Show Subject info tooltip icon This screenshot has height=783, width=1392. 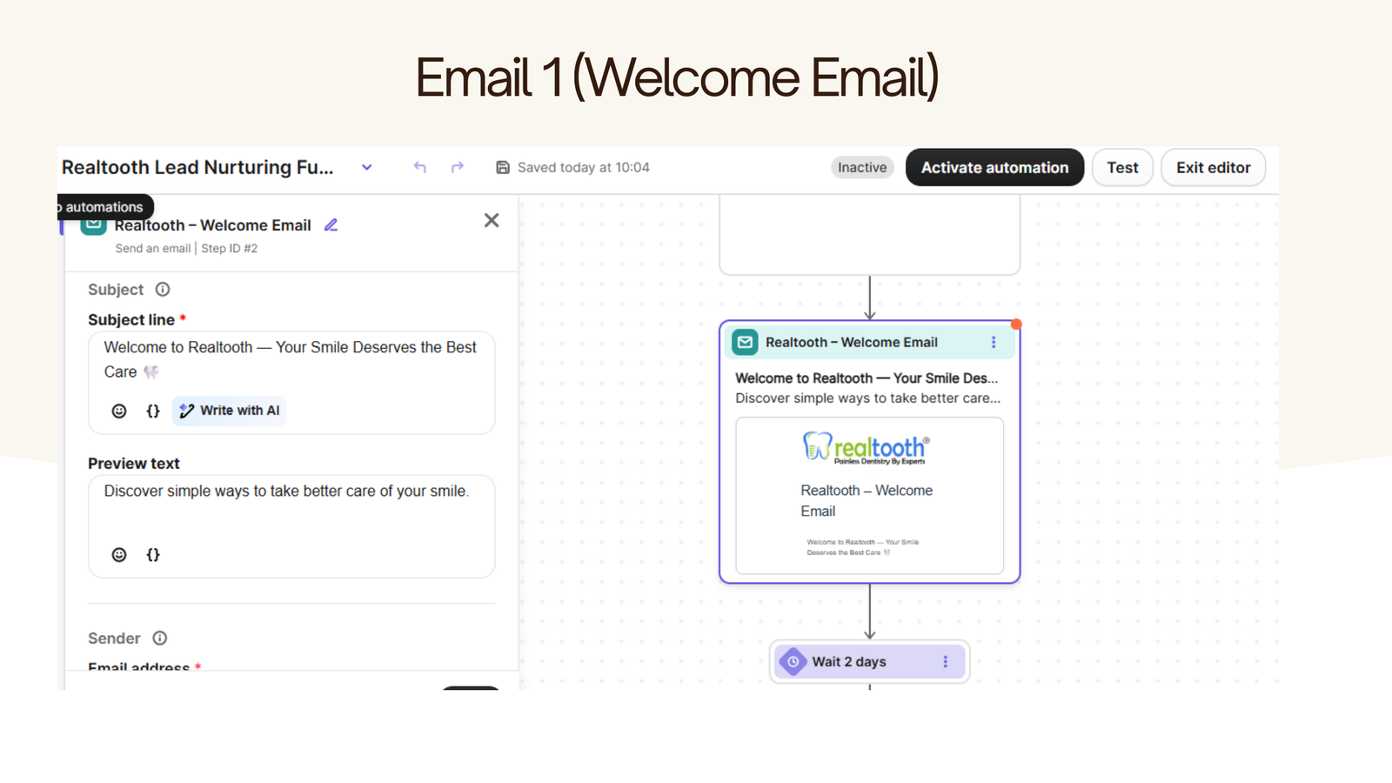tap(163, 290)
